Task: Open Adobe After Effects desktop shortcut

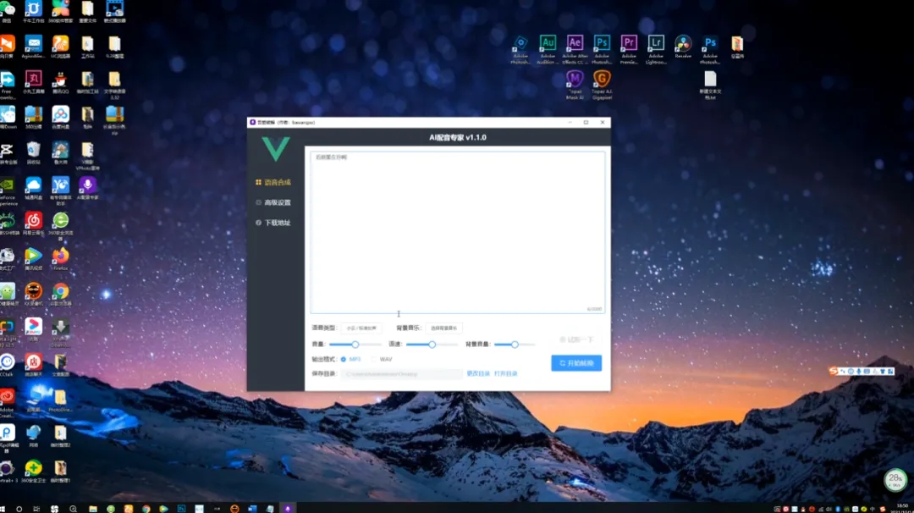Action: (x=575, y=50)
